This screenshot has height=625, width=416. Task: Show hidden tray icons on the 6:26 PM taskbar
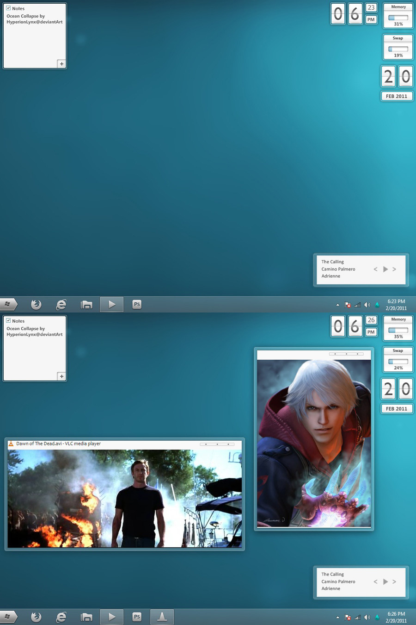click(337, 617)
